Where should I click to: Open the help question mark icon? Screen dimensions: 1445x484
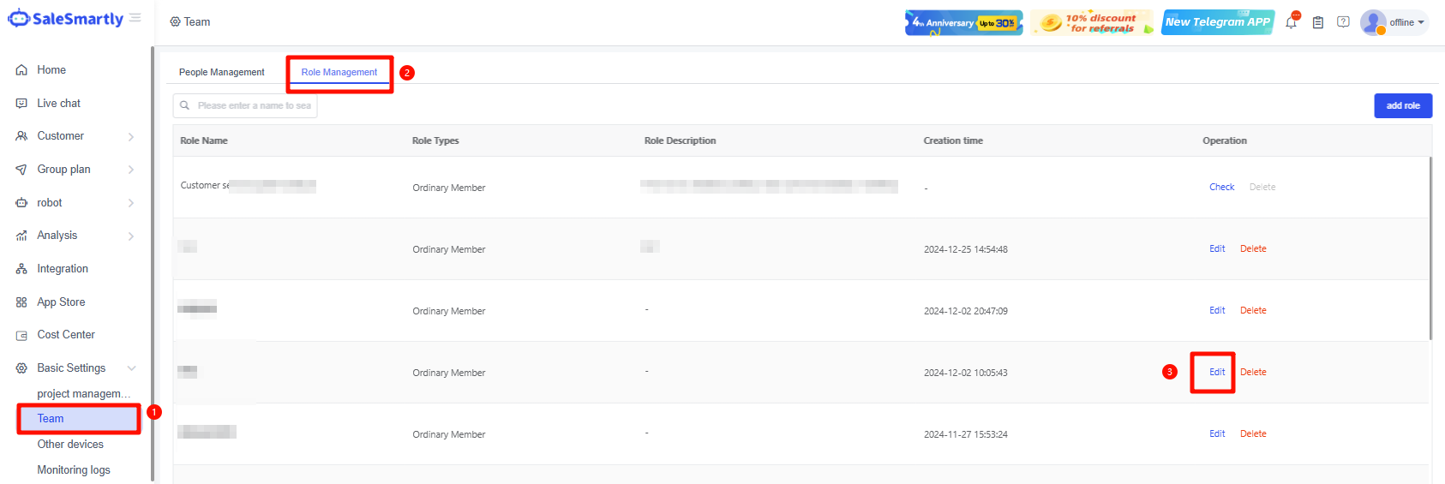(x=1343, y=22)
